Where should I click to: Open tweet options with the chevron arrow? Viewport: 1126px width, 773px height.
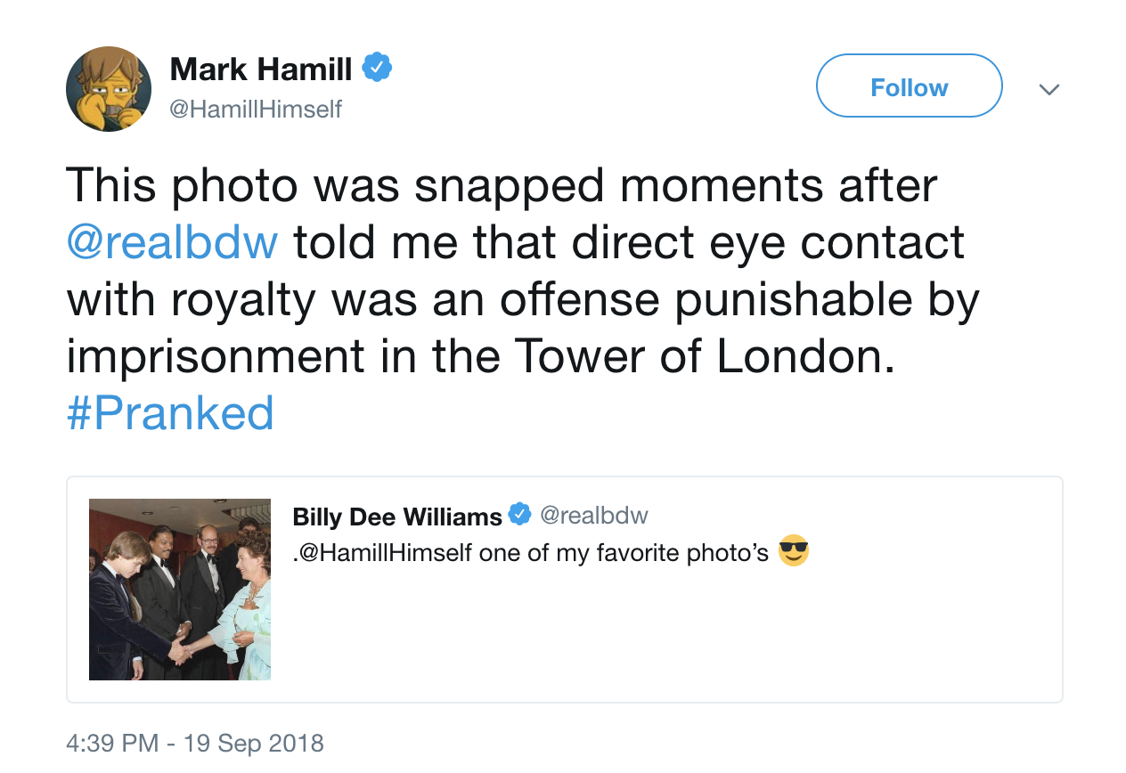[x=1049, y=89]
